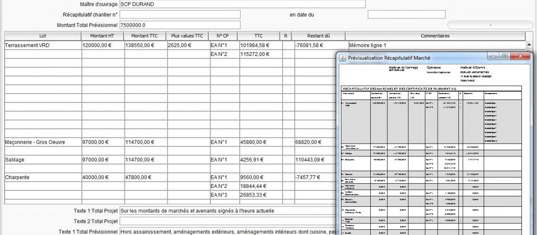Click the Récapitulatif chantier n° input field
The height and width of the screenshot is (235, 537).
[180, 15]
